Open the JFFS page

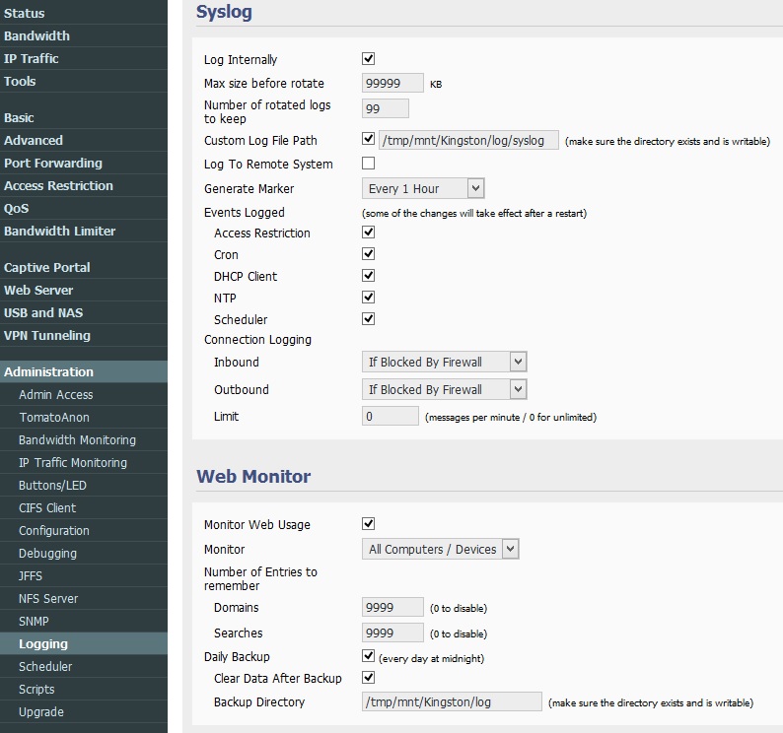tap(84, 575)
